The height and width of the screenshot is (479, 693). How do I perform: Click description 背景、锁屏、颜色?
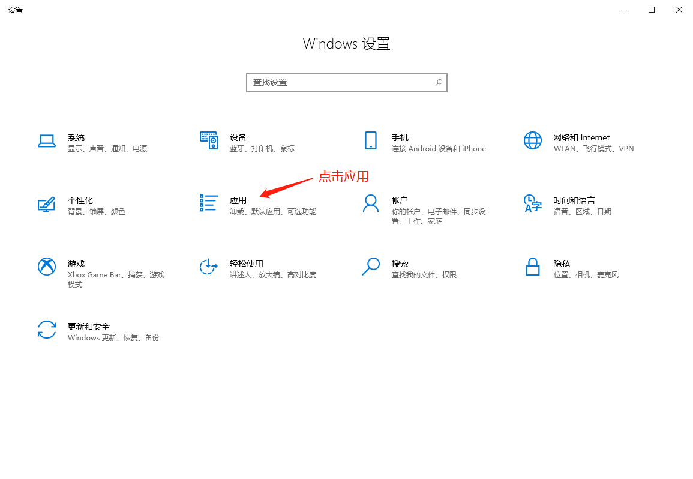click(x=97, y=212)
